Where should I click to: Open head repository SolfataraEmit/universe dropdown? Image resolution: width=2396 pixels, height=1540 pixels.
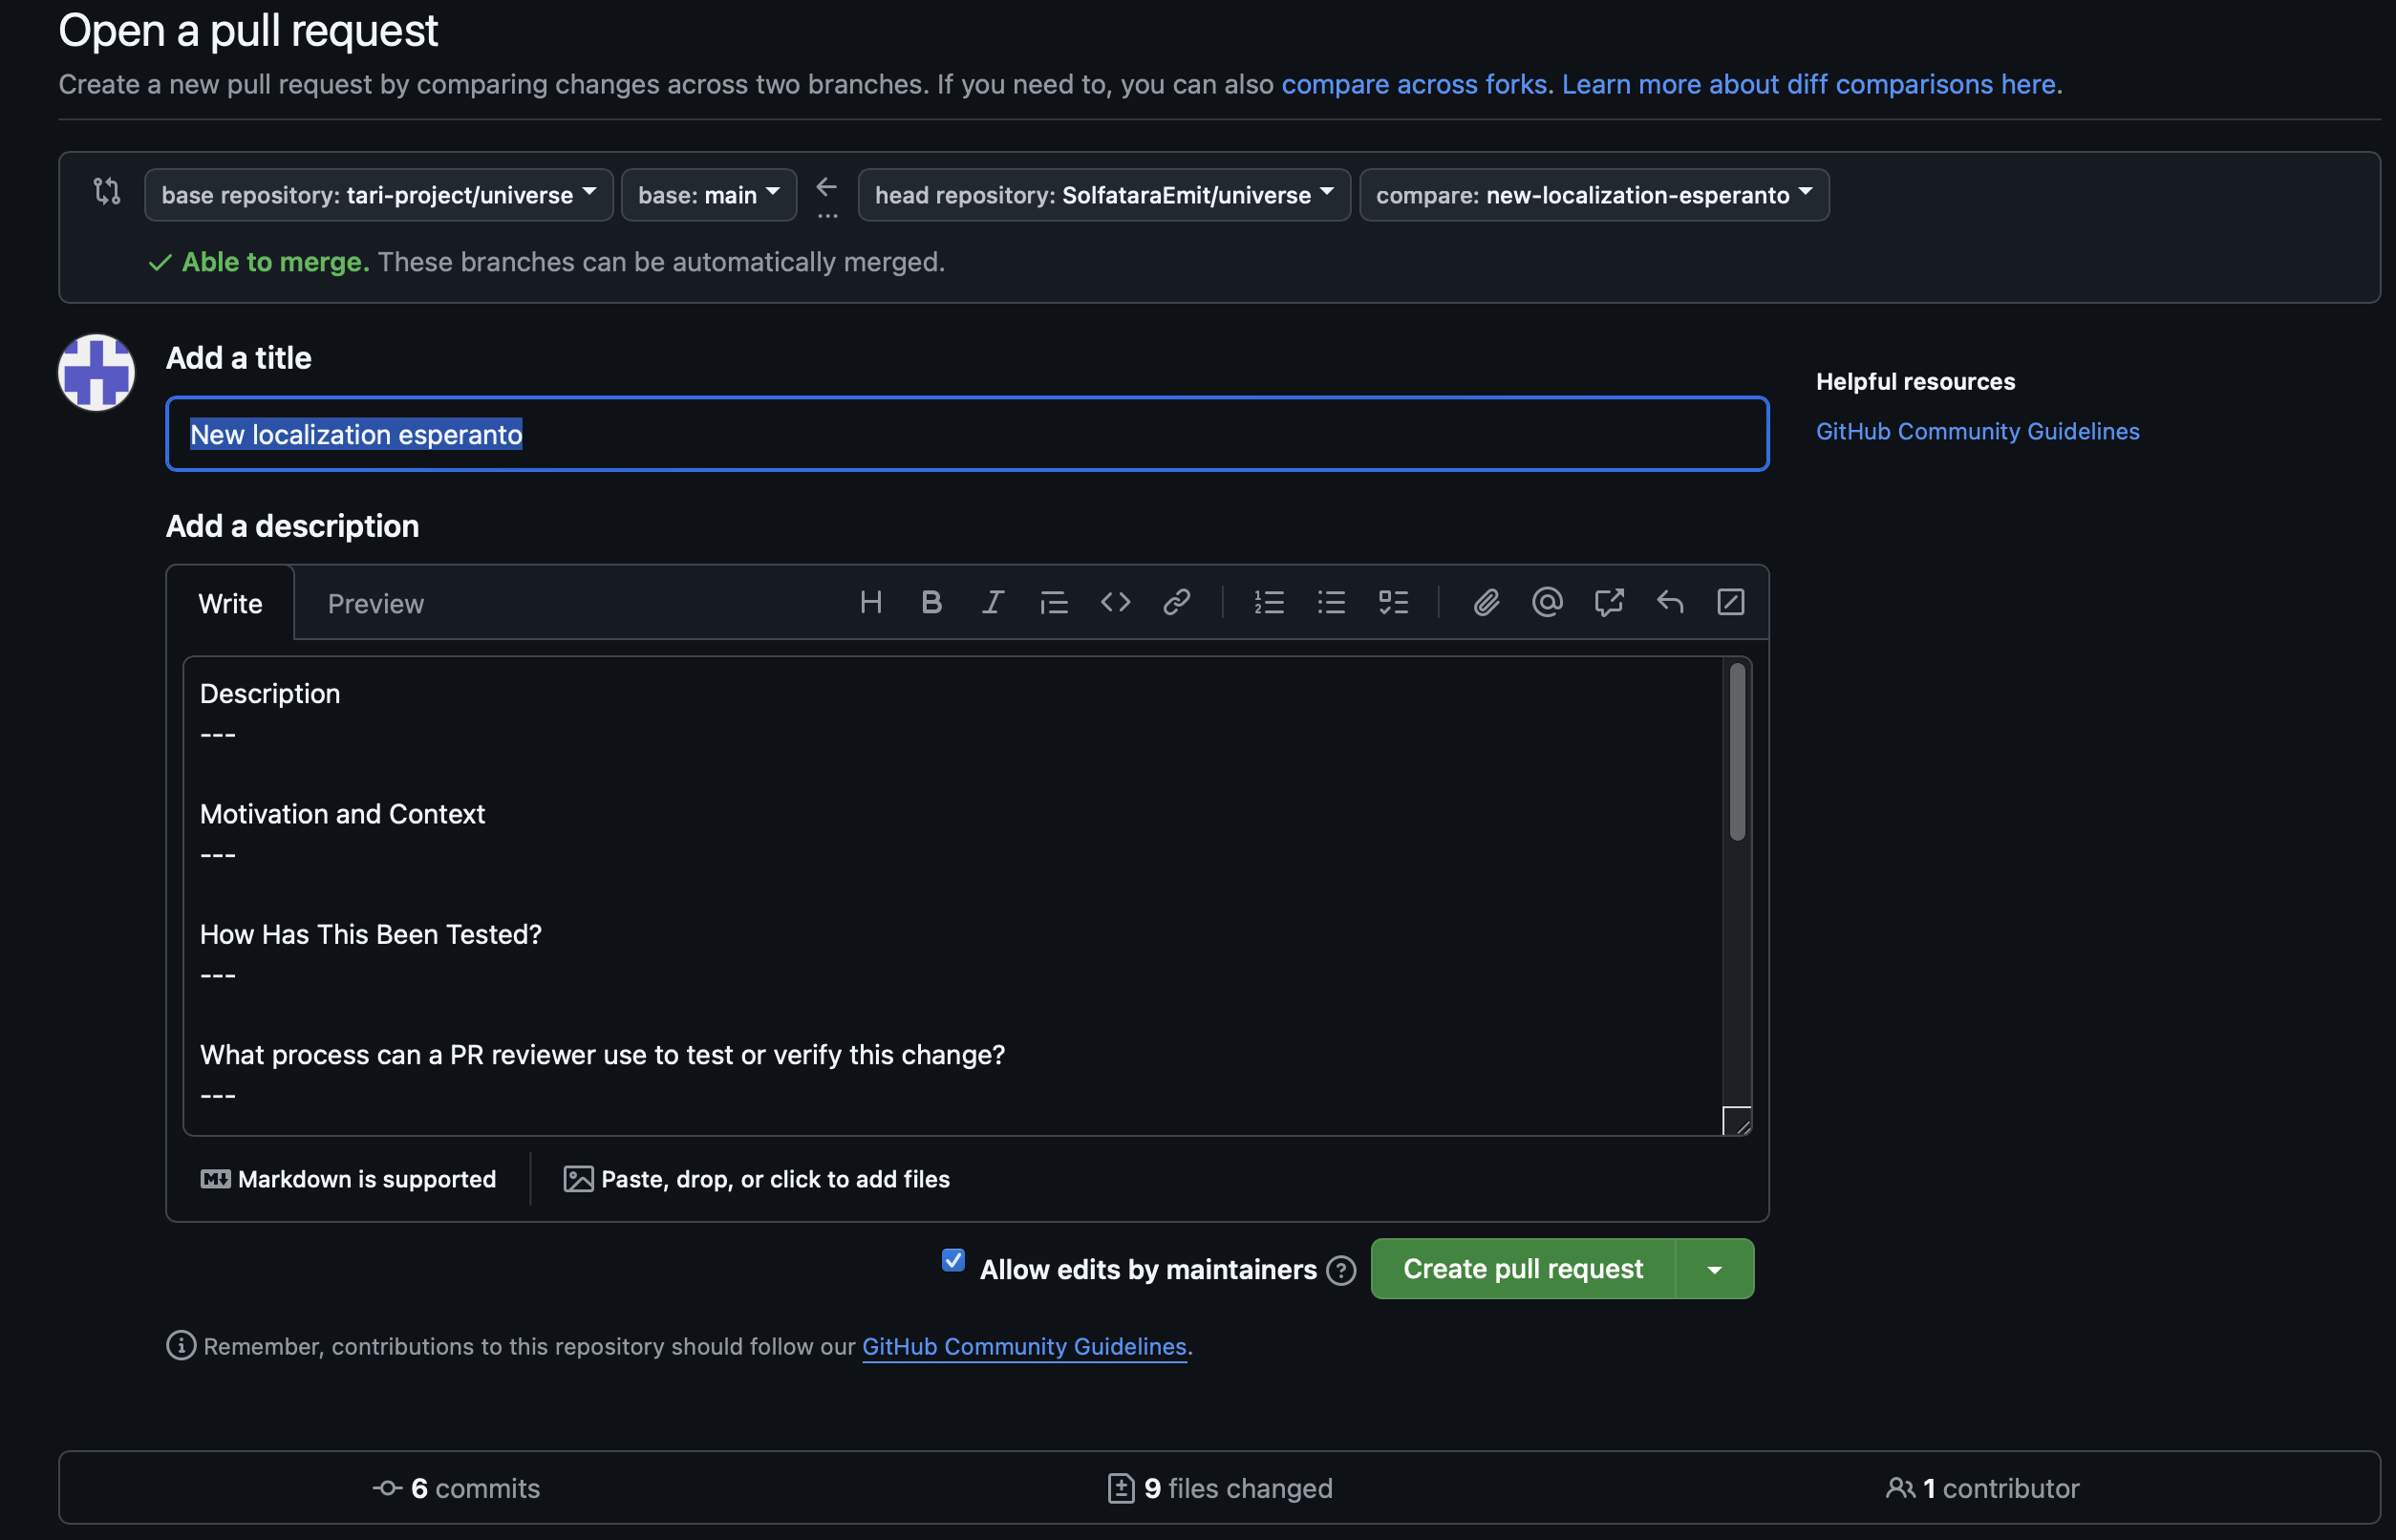[1104, 195]
